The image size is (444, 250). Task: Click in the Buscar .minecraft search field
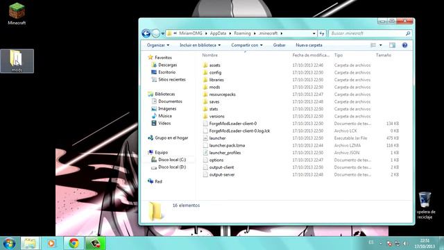pos(367,33)
